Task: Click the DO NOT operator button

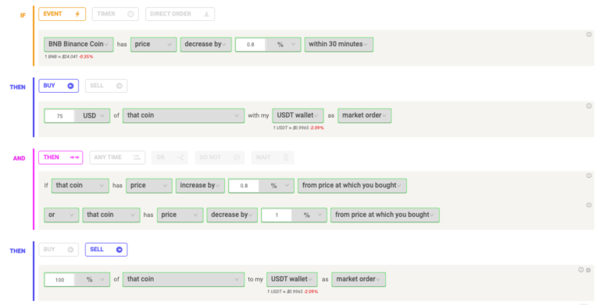Action: tap(220, 158)
